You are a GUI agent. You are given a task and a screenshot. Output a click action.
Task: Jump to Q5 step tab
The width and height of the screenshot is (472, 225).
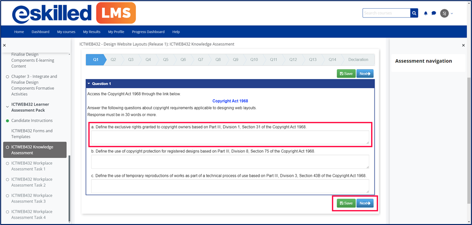coord(165,60)
